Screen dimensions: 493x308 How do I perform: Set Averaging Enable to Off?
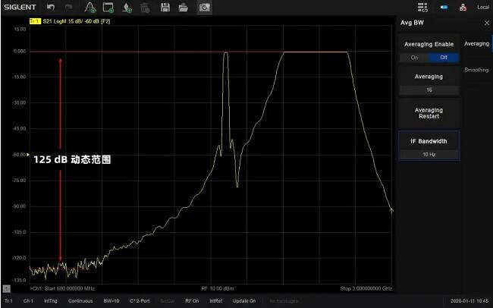click(x=444, y=57)
